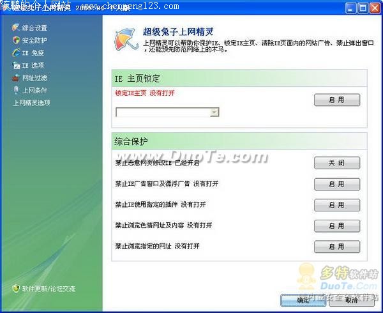Enable IE 主页锁定 with its 启用 button

click(336, 100)
